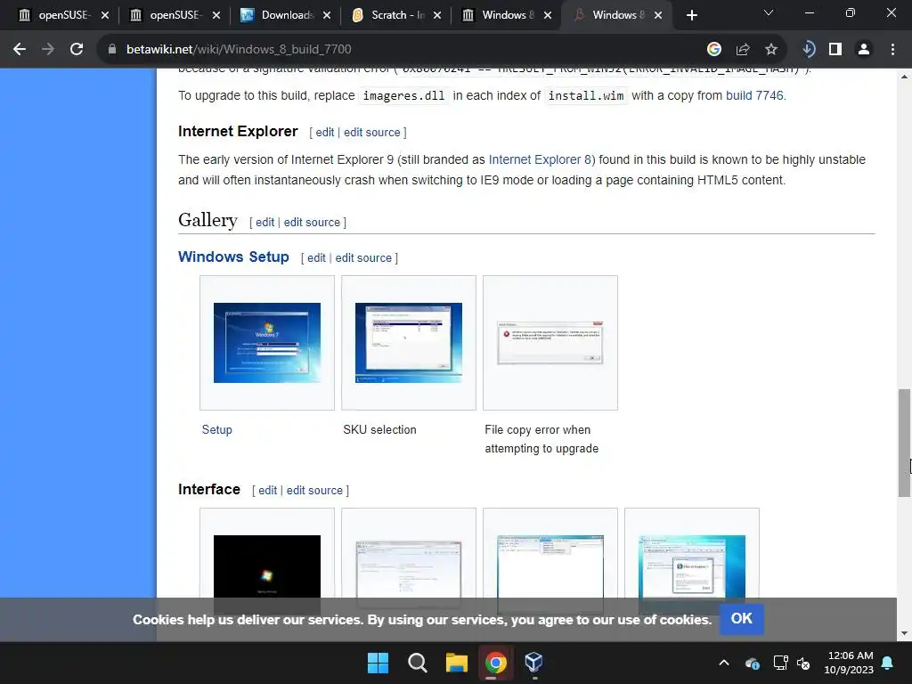Accept cookies with the OK button
This screenshot has height=684, width=912.
pyautogui.click(x=742, y=619)
